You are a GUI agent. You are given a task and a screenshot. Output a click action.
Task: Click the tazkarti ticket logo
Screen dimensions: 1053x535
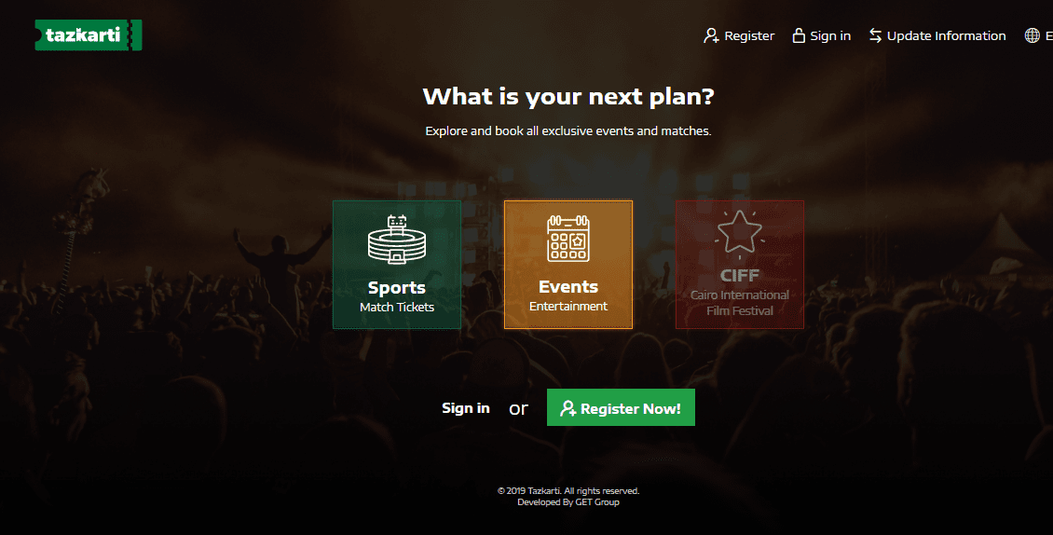point(89,34)
